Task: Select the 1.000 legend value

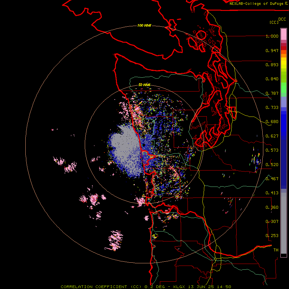Action: 272,36
